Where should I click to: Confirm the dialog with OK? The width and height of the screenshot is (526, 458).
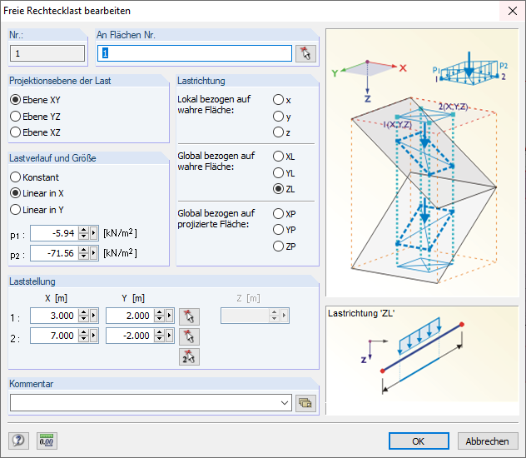(419, 441)
